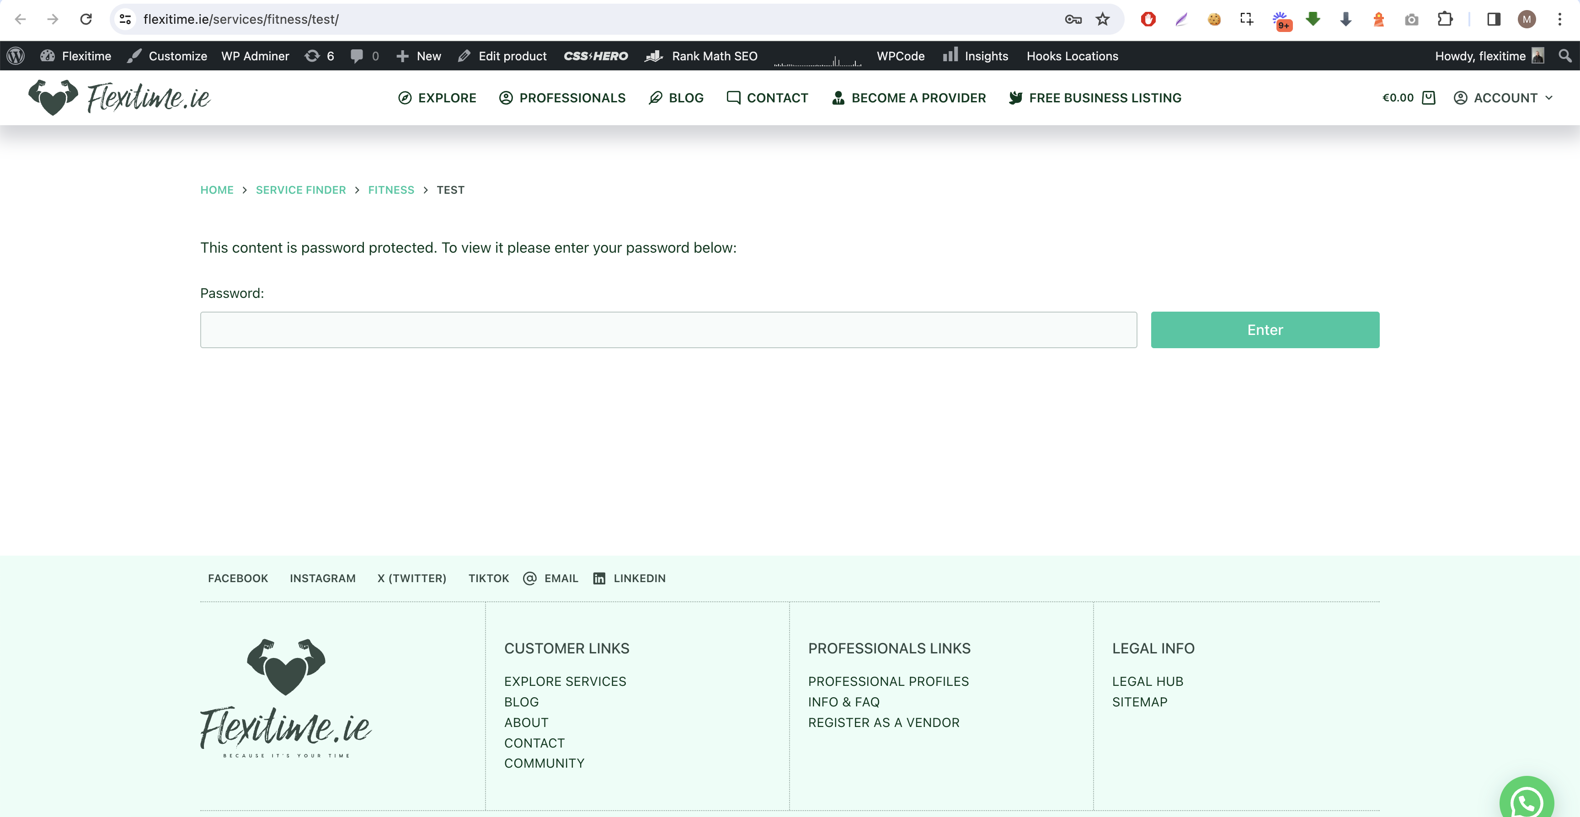Open Hooks Locations in admin bar

[x=1072, y=56]
